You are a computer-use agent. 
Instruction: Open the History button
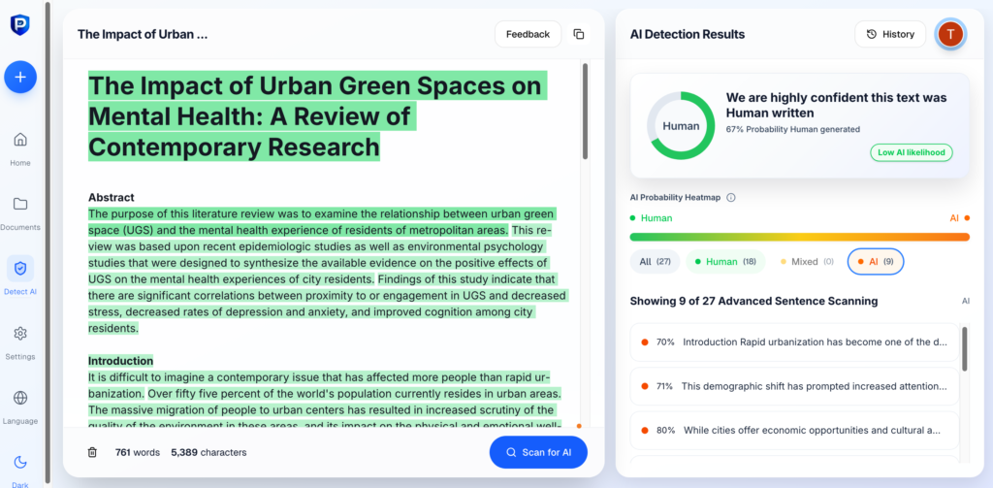(890, 34)
